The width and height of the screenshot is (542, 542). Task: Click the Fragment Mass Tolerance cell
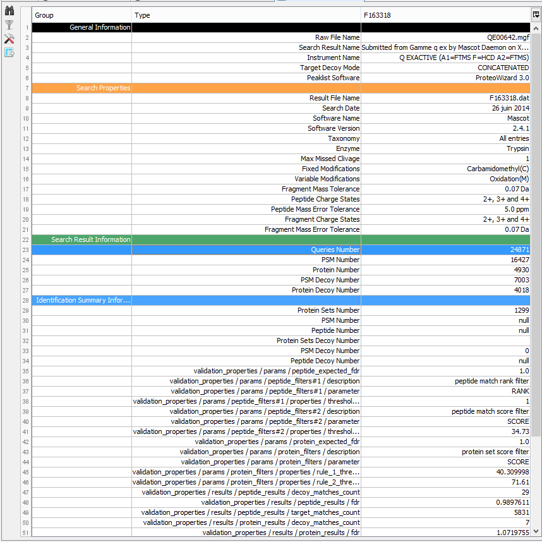point(246,189)
